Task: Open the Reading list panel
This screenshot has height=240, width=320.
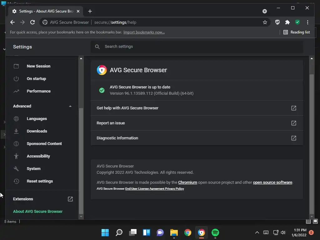Action: [x=297, y=32]
